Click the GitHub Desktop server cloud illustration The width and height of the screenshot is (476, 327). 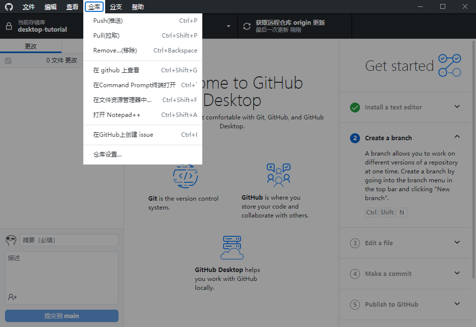coord(232,248)
